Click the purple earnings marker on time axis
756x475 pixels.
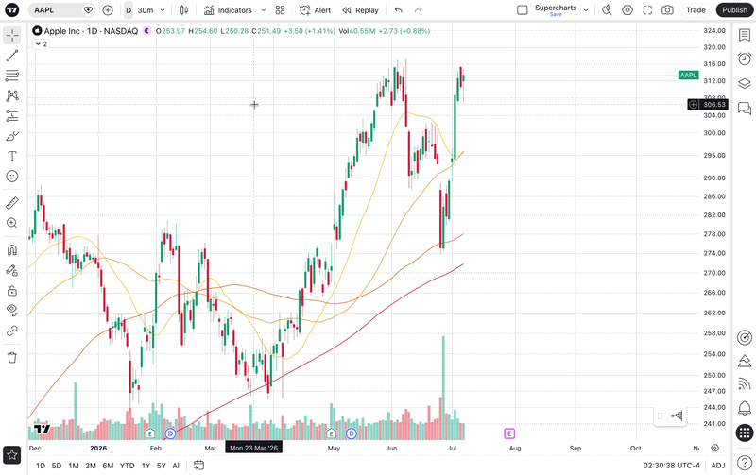coord(509,433)
